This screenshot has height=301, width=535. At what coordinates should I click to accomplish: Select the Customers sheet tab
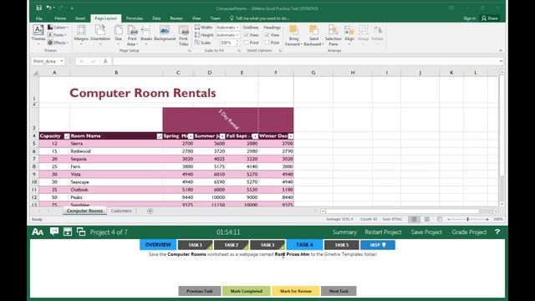pos(121,211)
